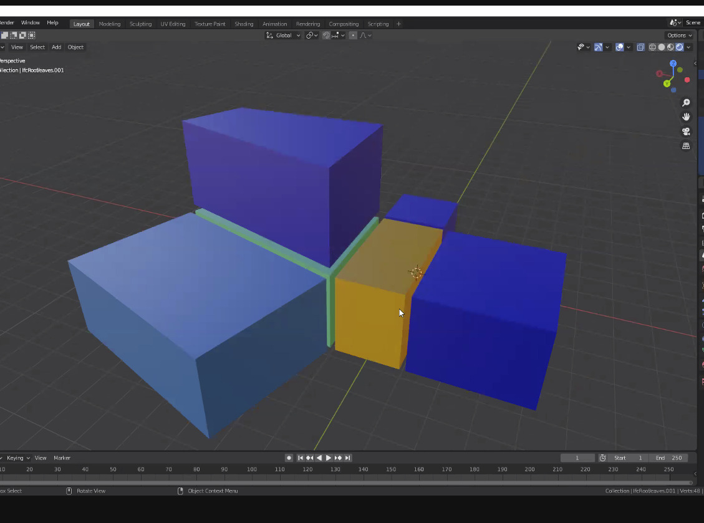Add a new workspace with the plus tab
704x523 pixels.
(x=398, y=24)
